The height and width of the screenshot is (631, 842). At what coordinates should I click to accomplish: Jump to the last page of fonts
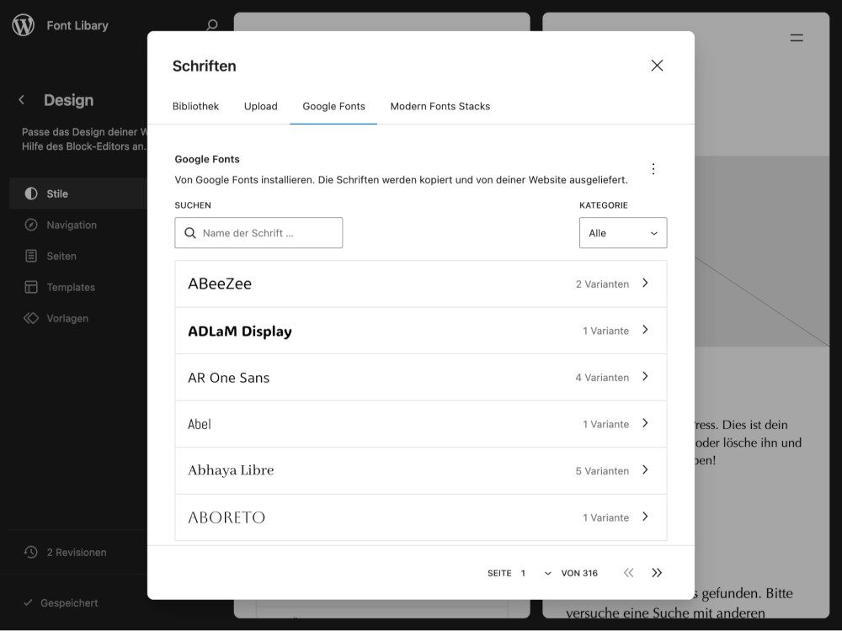657,573
